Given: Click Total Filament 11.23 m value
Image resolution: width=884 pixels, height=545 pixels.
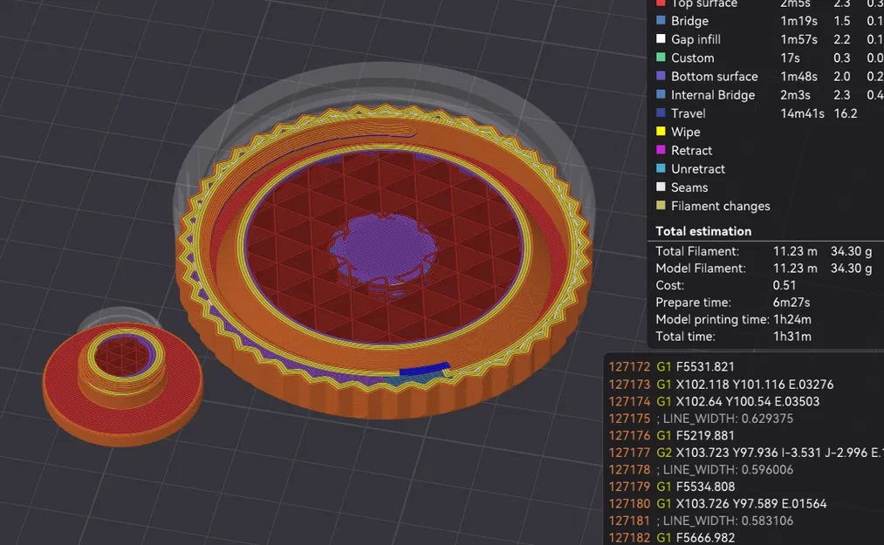Looking at the screenshot, I should point(794,251).
